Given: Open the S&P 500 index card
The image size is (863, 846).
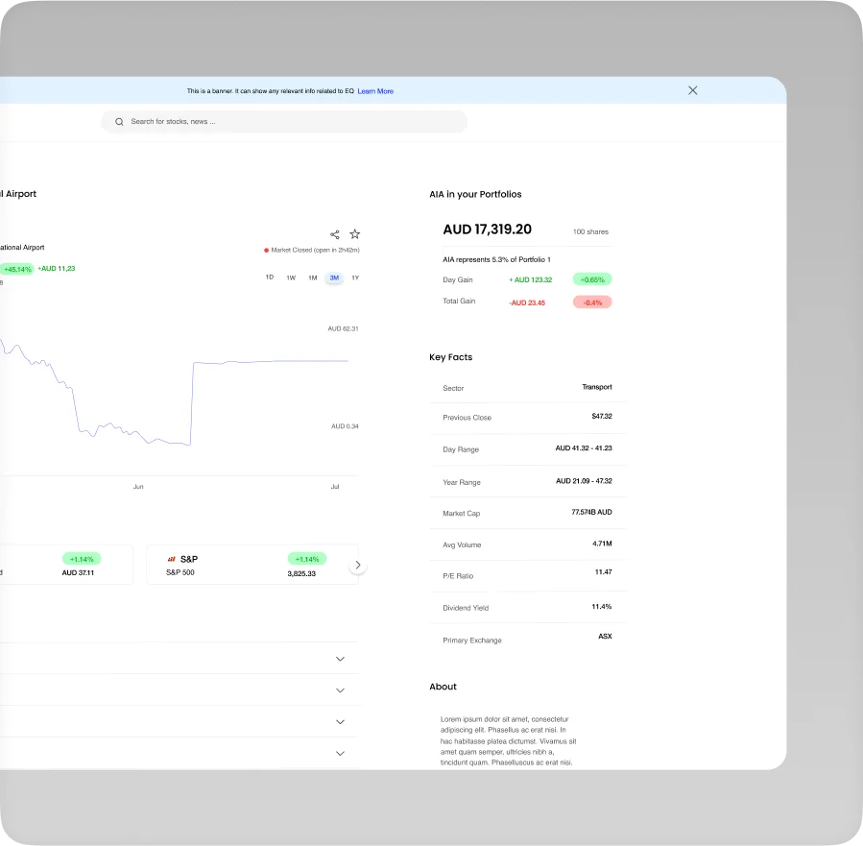Looking at the screenshot, I should (x=252, y=565).
